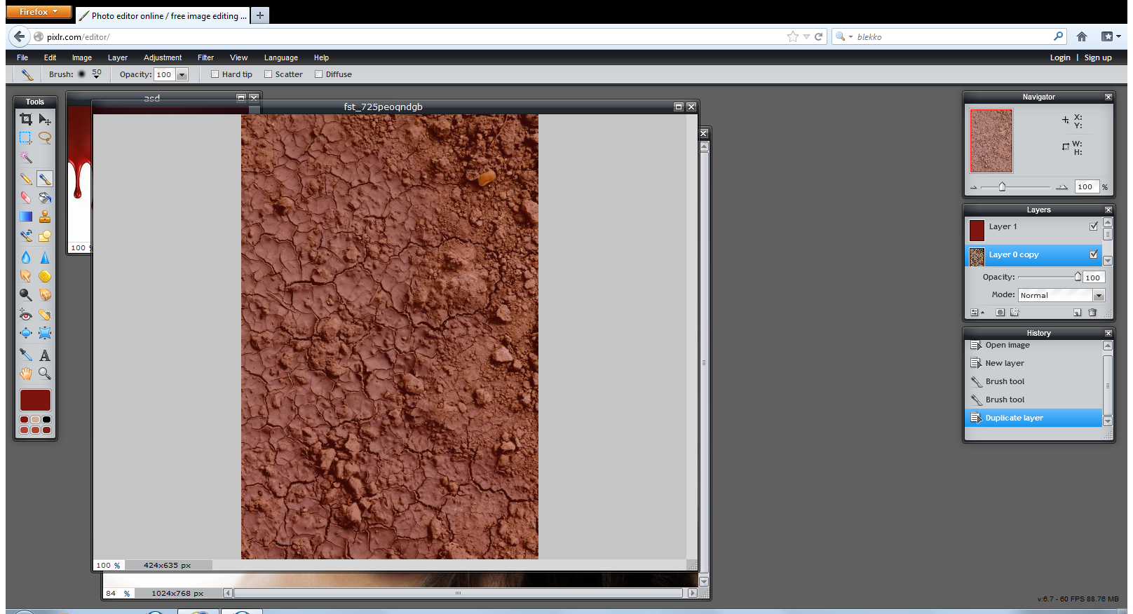
Task: Select the Gradient tool
Action: tap(26, 217)
